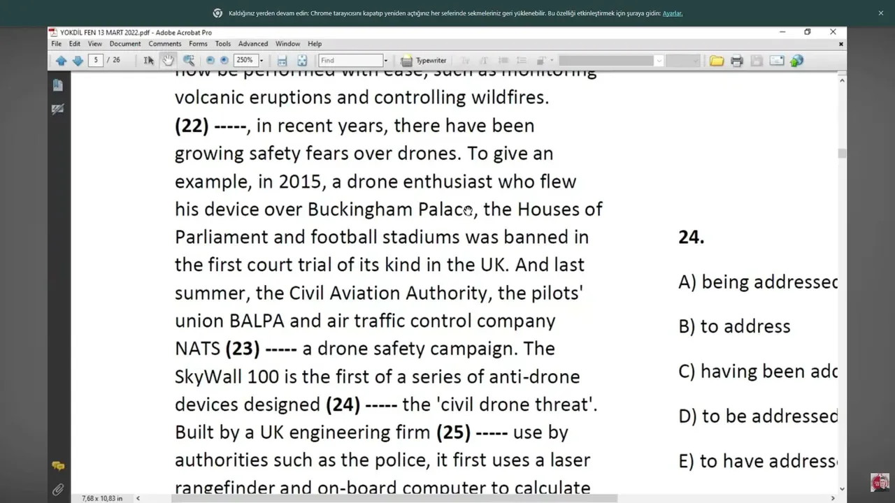This screenshot has width=895, height=503.
Task: Click the horizontal scrollbar thumb
Action: pos(394,498)
